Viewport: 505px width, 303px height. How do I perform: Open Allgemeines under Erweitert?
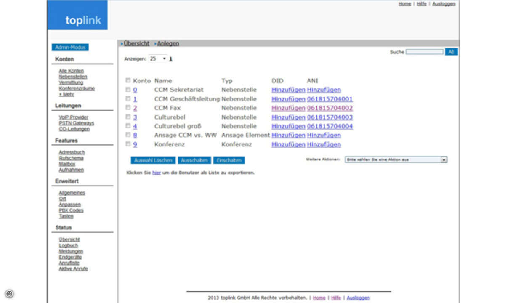72,193
